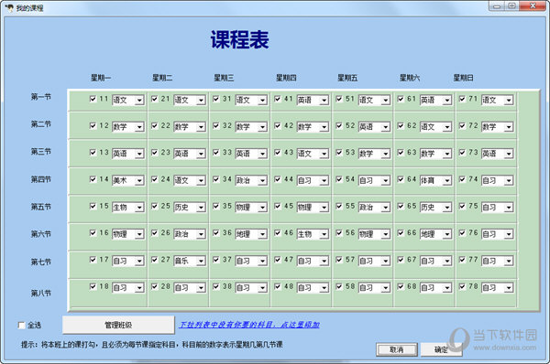Open subject dropdown for period 55

(386, 208)
